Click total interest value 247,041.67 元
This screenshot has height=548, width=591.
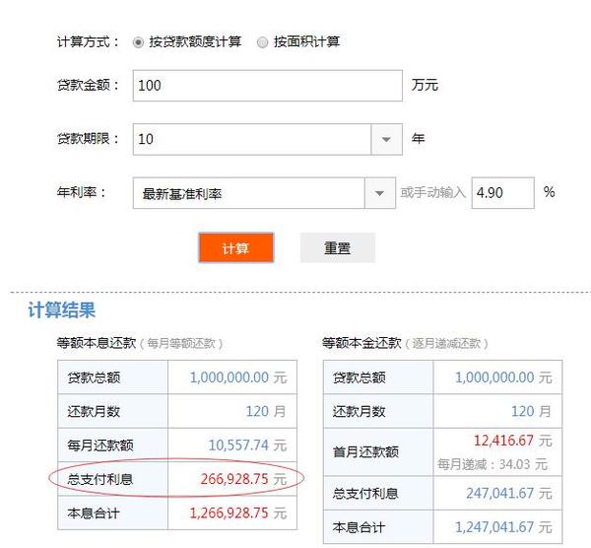[509, 494]
